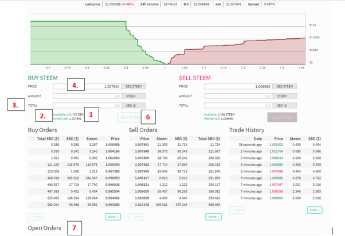Click the red SELL STEEM button

(282, 117)
